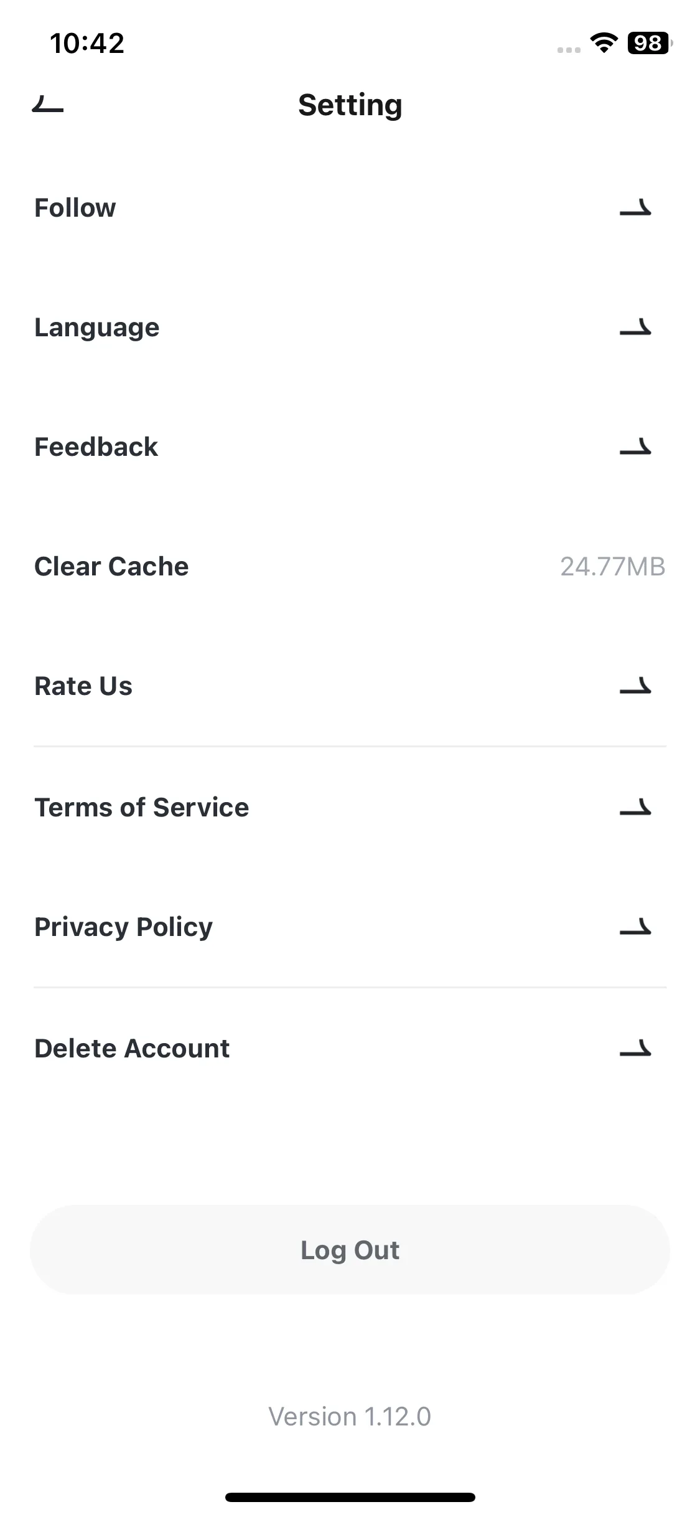700x1517 pixels.
Task: Tap the Wi-Fi icon in status bar
Action: point(604,42)
